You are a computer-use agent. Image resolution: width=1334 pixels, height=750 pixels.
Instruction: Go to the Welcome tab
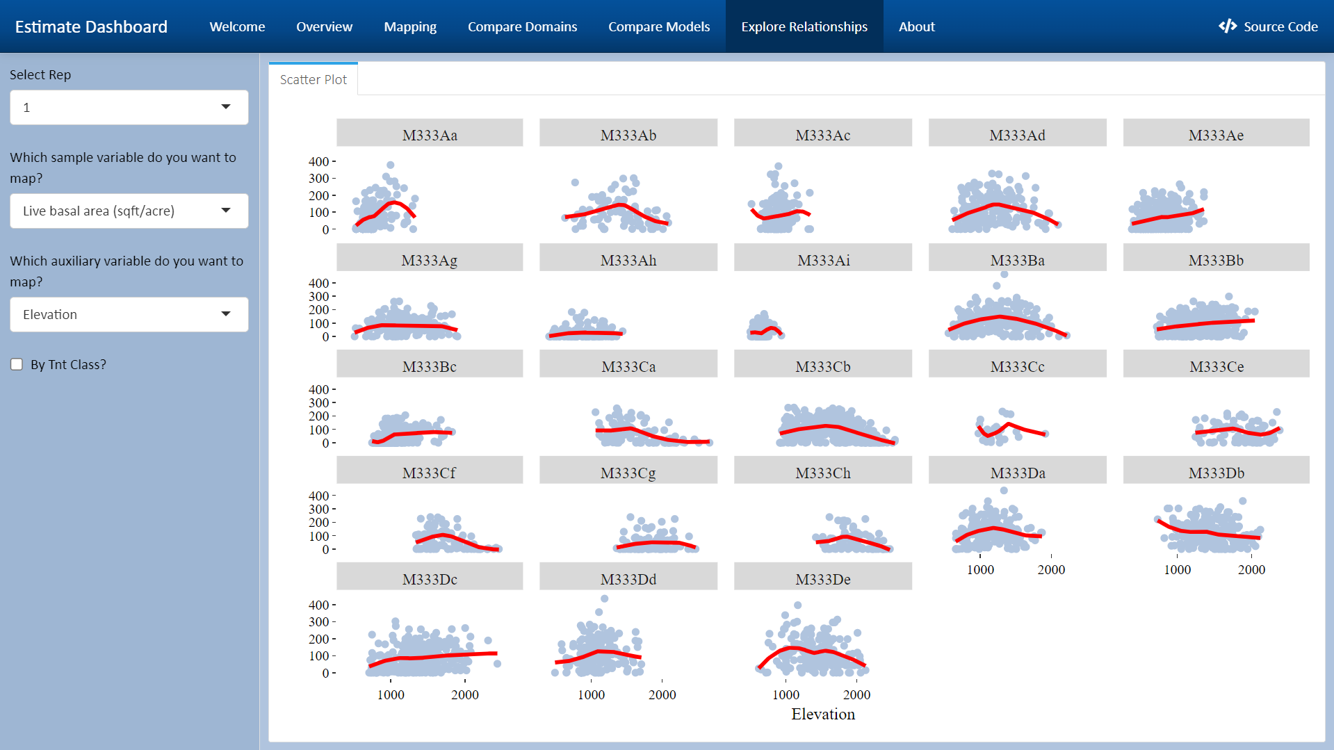237,26
